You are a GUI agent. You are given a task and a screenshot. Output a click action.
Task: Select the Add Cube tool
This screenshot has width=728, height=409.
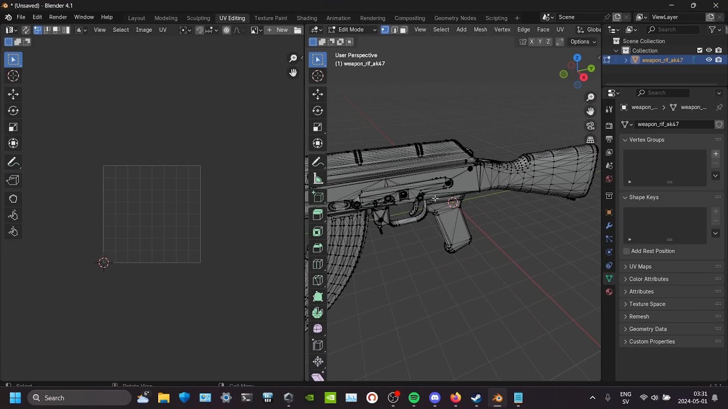point(318,197)
